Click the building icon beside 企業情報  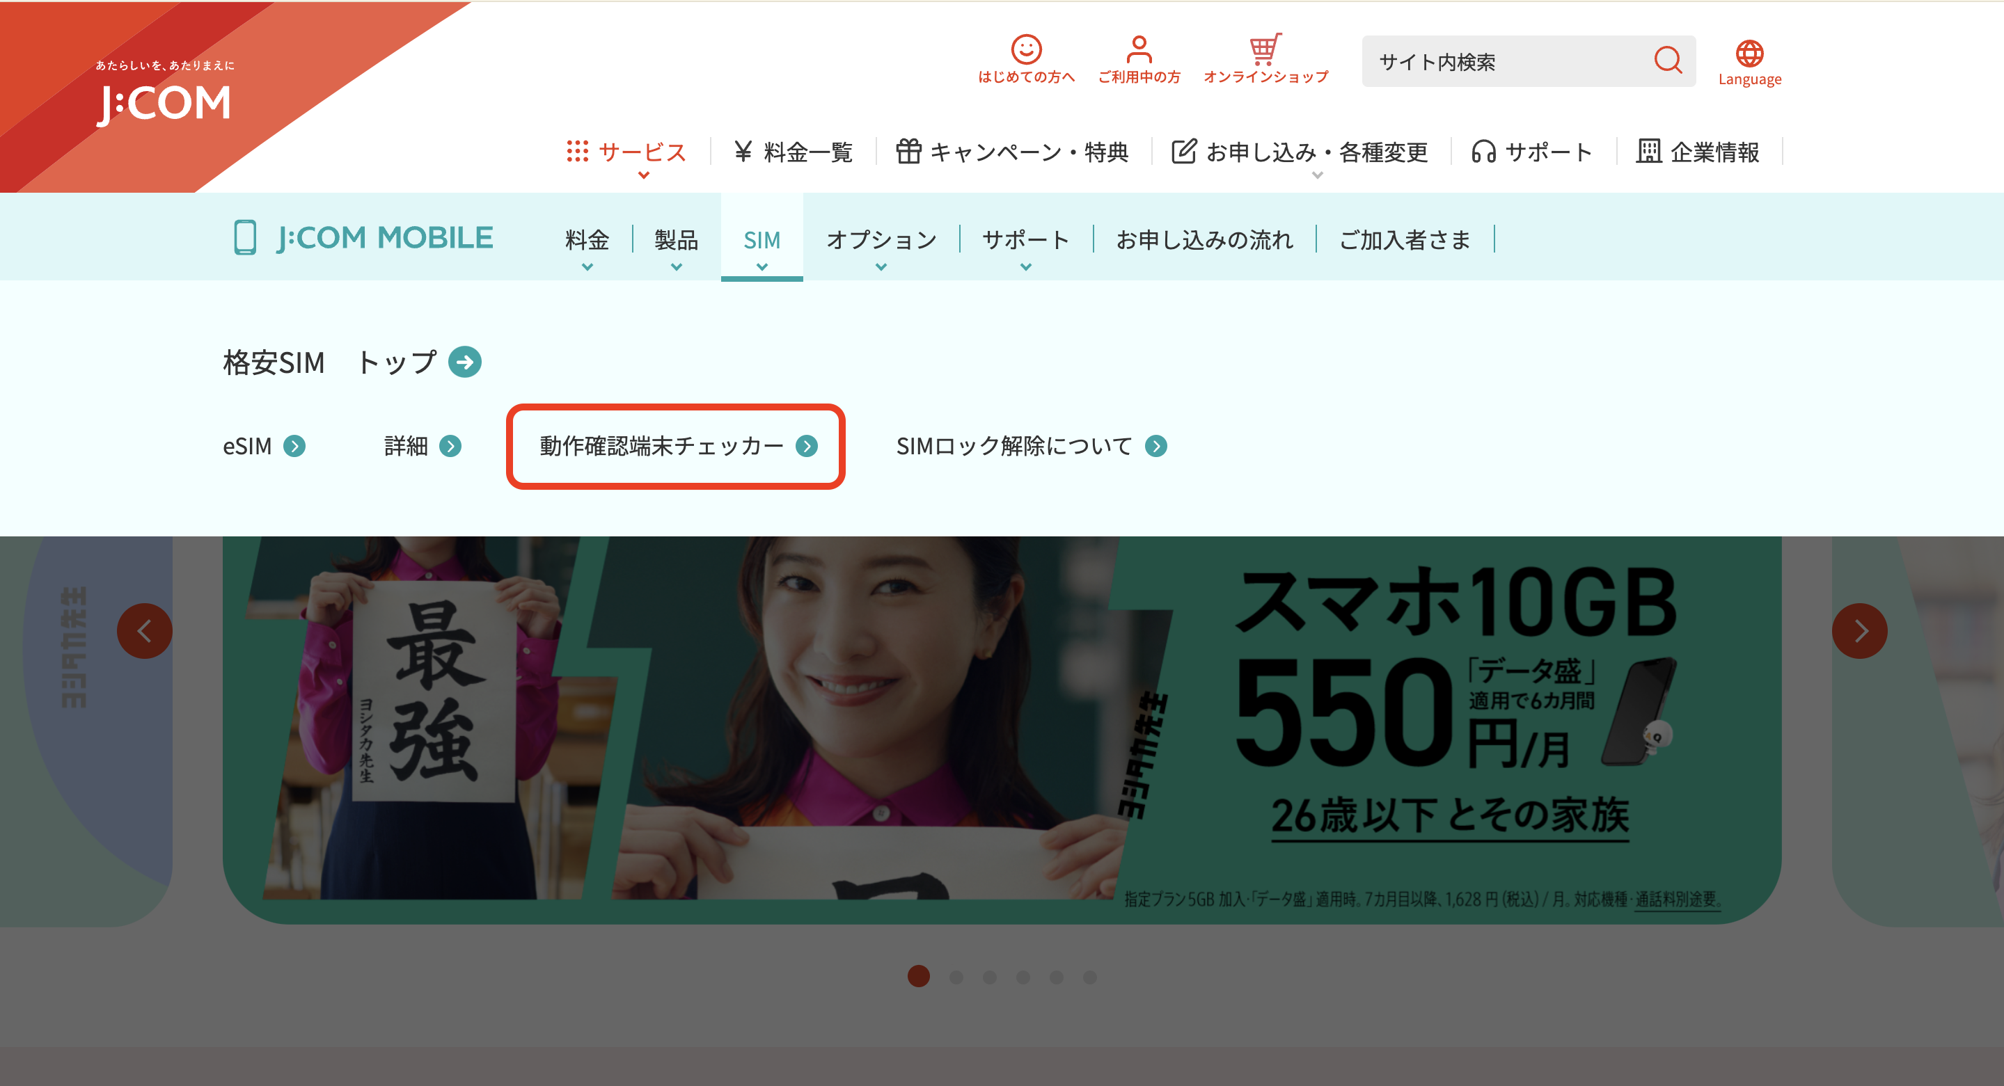[x=1648, y=151]
